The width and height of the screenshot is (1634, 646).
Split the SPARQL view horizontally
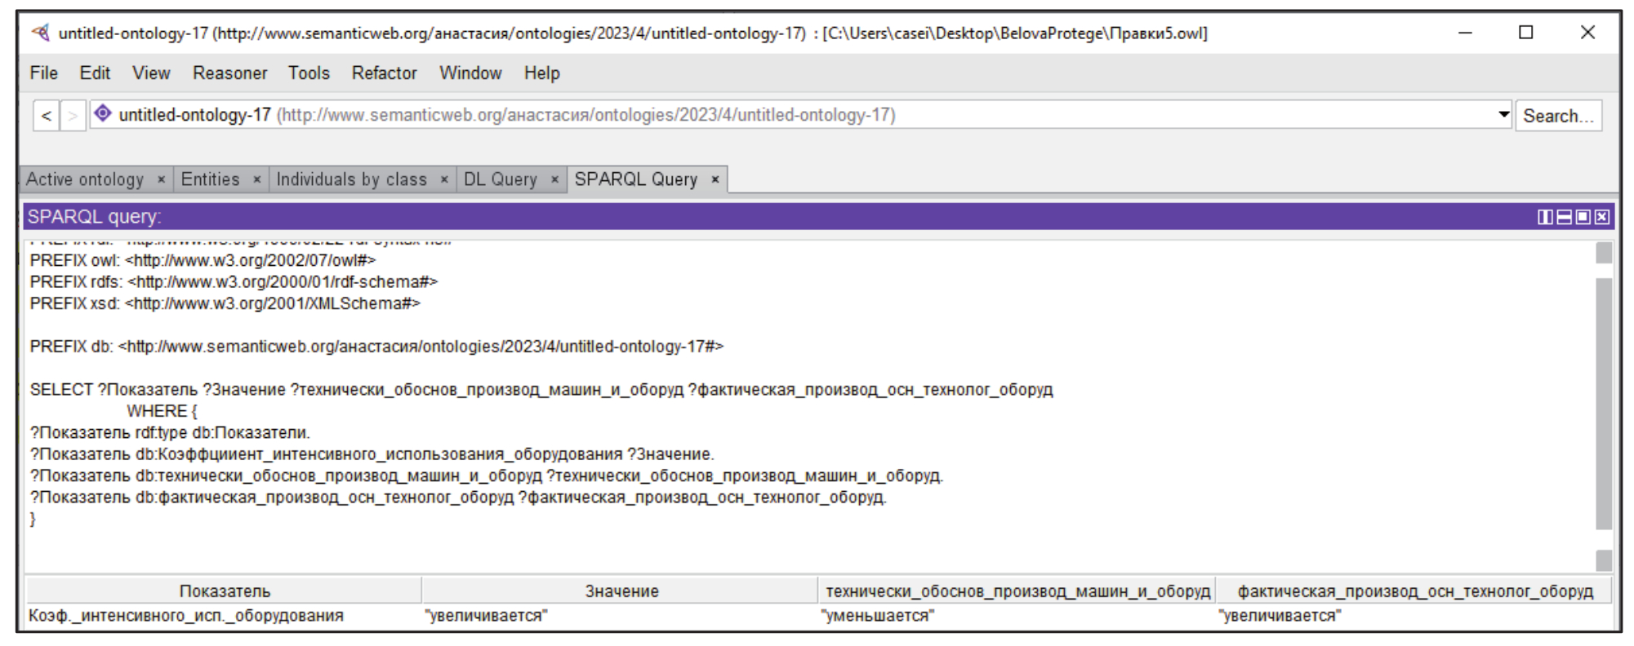point(1564,217)
